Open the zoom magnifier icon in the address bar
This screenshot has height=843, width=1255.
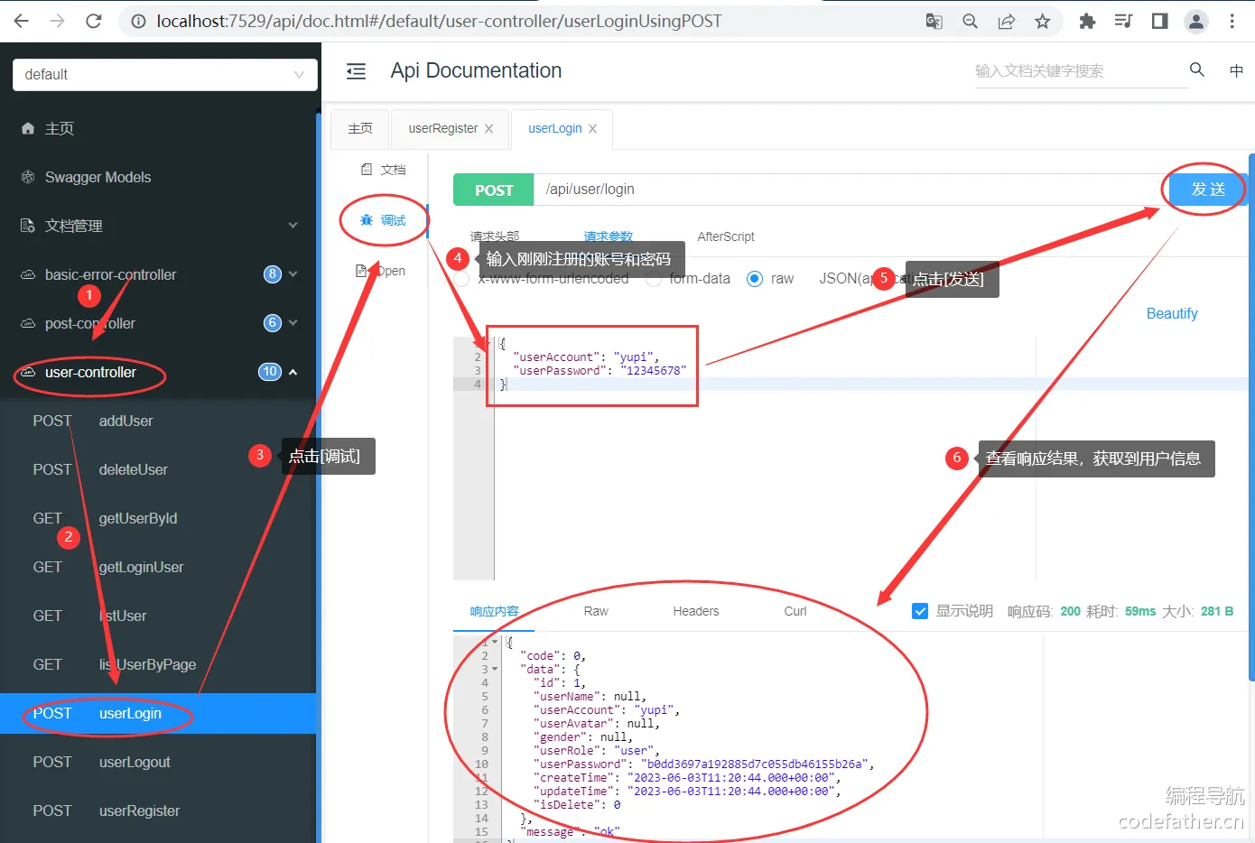point(971,21)
